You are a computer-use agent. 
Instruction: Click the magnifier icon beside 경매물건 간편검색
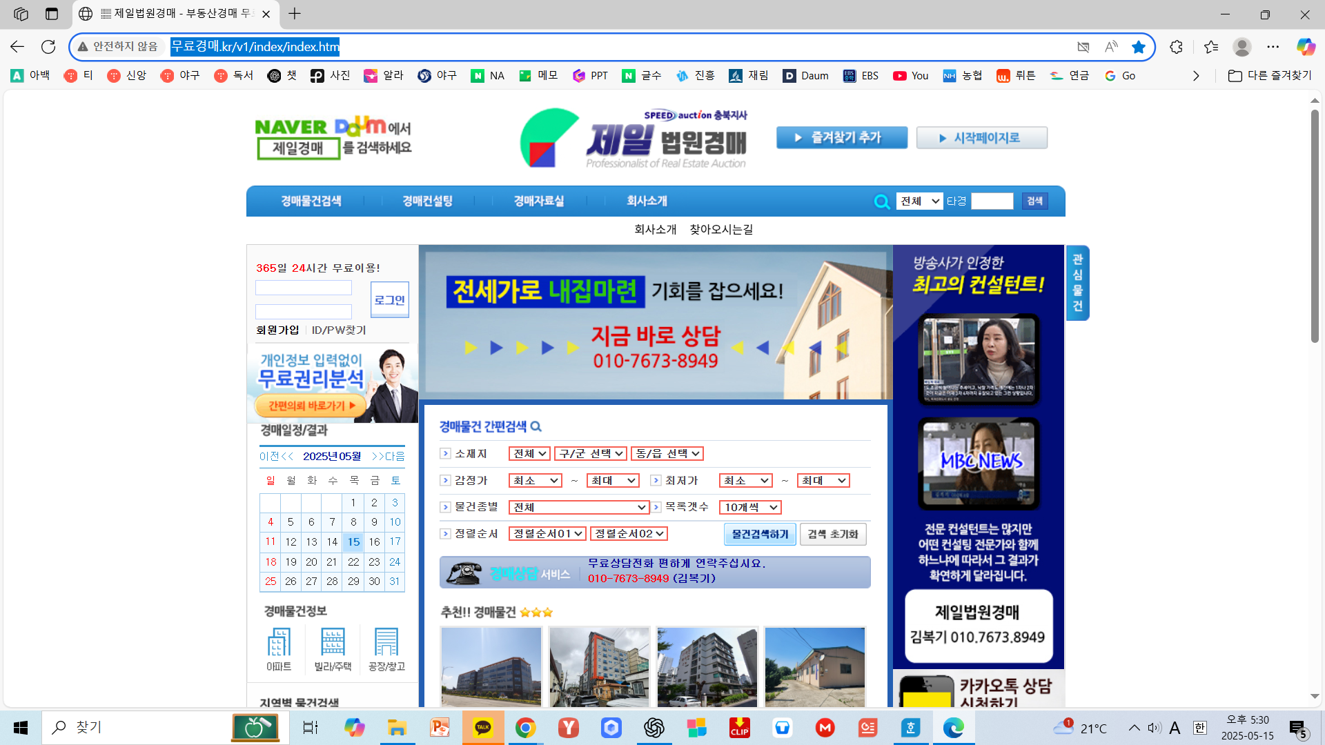(x=536, y=427)
